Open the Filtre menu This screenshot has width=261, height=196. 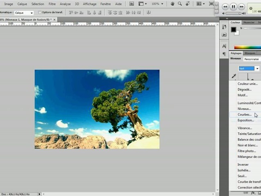(52, 4)
